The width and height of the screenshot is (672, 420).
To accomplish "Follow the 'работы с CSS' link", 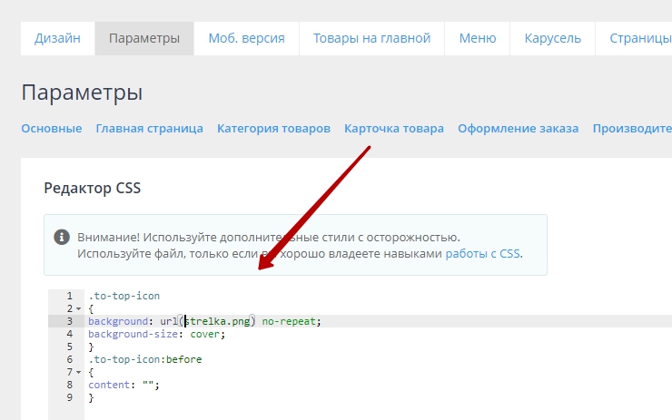I will pyautogui.click(x=482, y=254).
